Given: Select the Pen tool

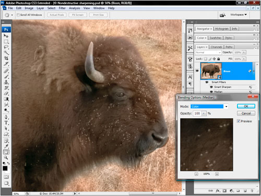Looking at the screenshot, I should 6,117.
